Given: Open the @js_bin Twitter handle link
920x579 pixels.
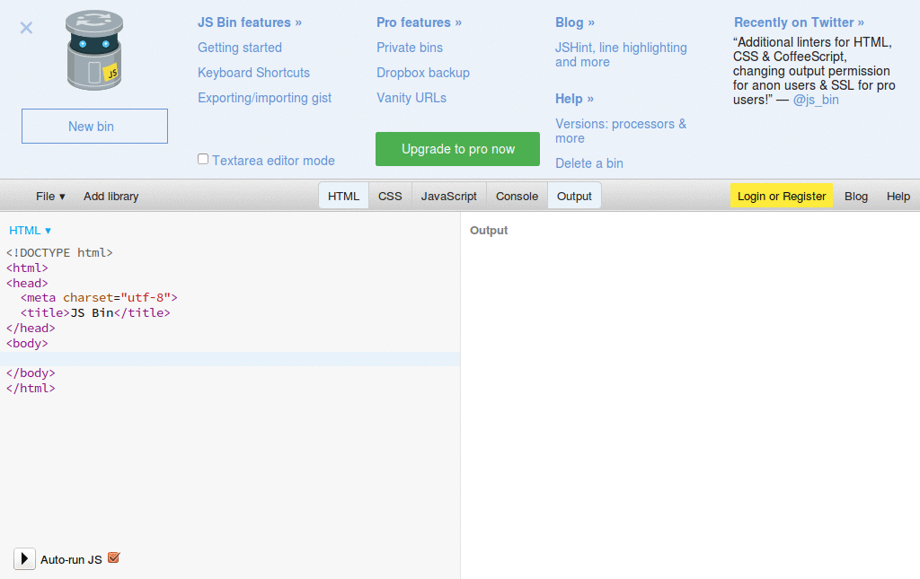Looking at the screenshot, I should 816,100.
